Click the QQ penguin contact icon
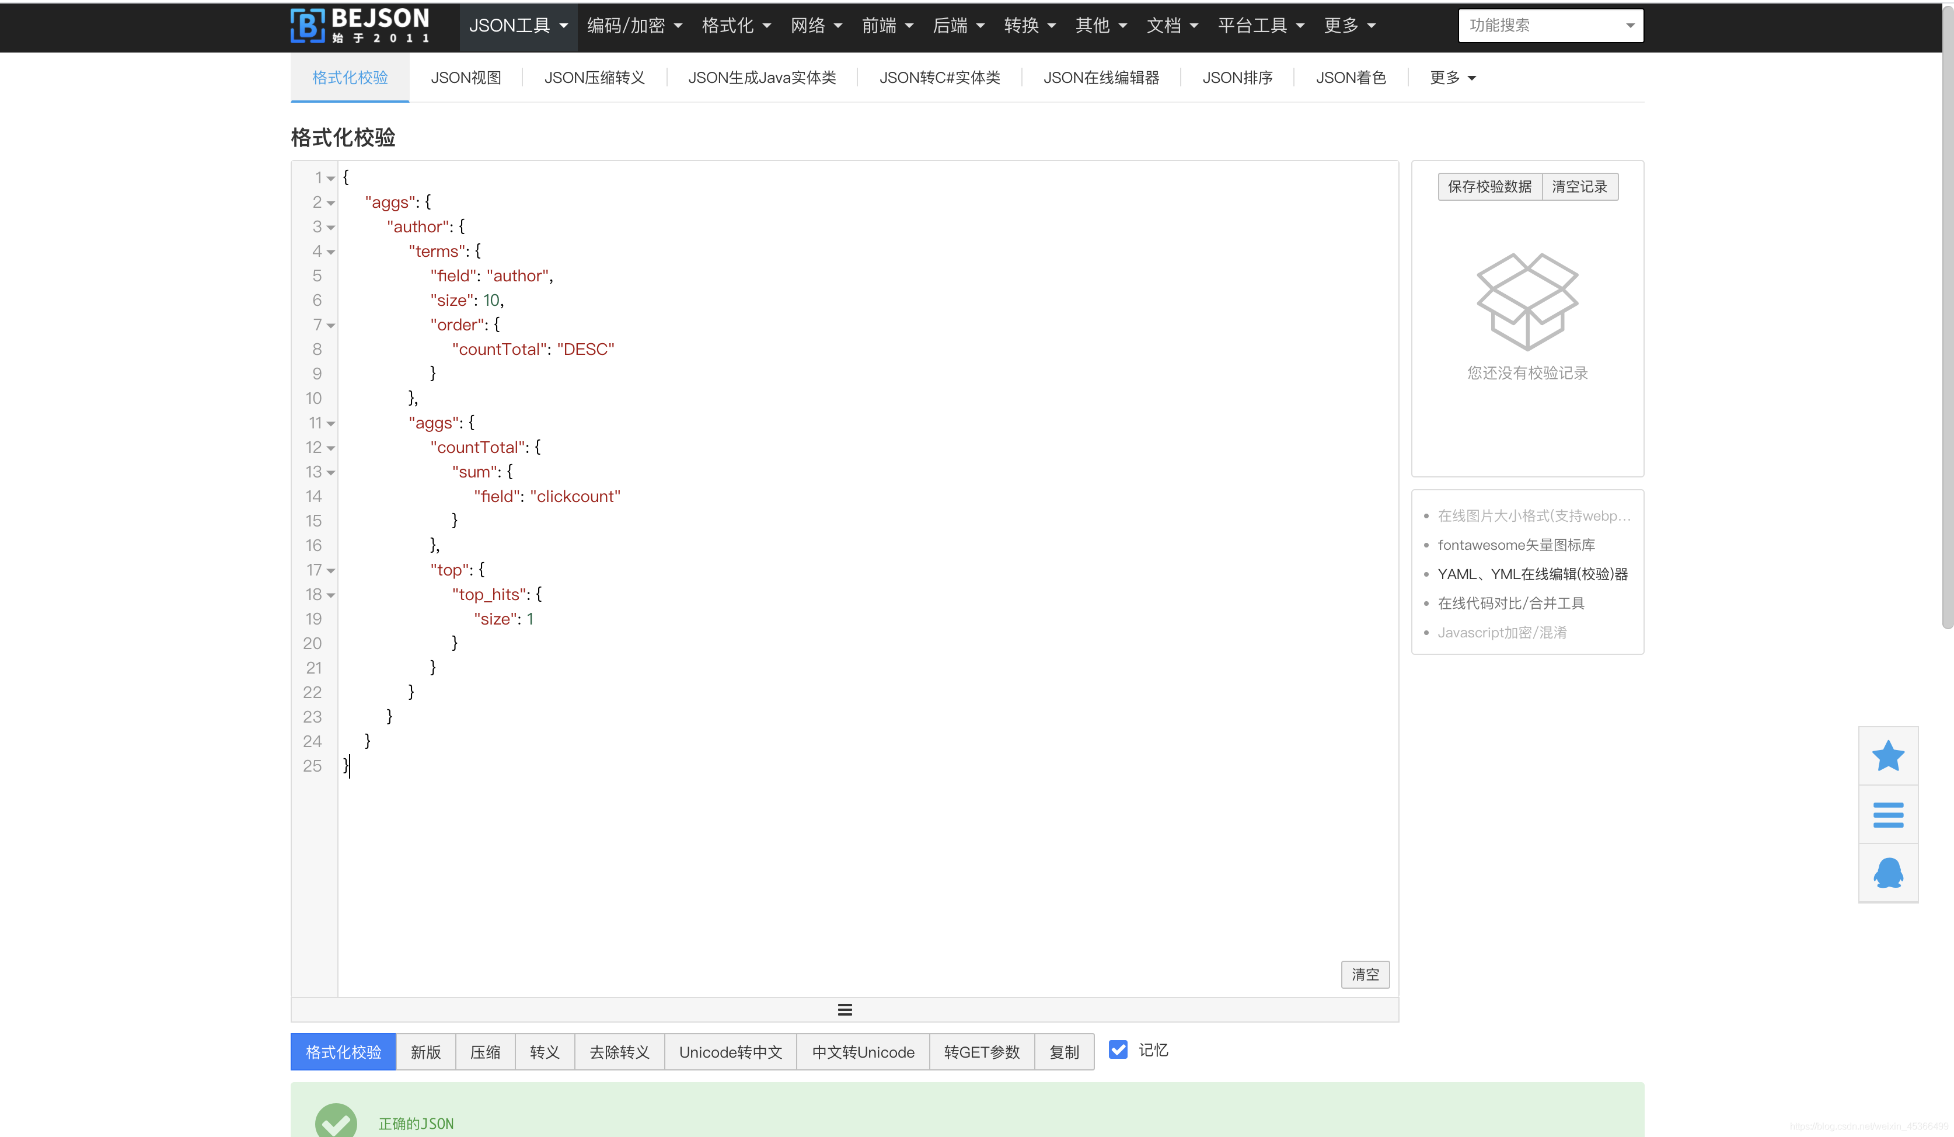 coord(1887,873)
